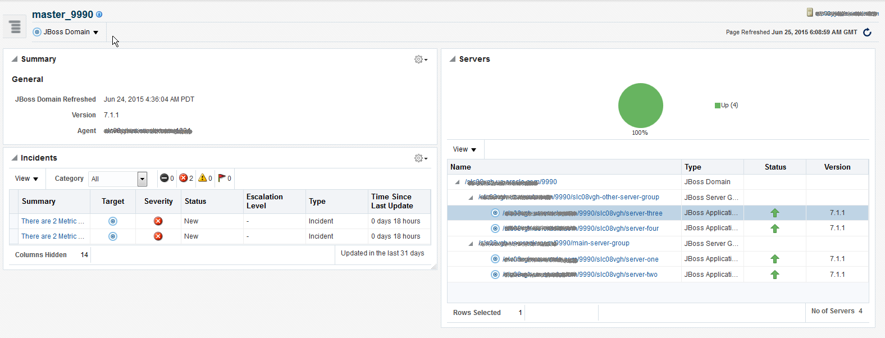Click the target icon beside server-two
The width and height of the screenshot is (885, 338).
[495, 275]
